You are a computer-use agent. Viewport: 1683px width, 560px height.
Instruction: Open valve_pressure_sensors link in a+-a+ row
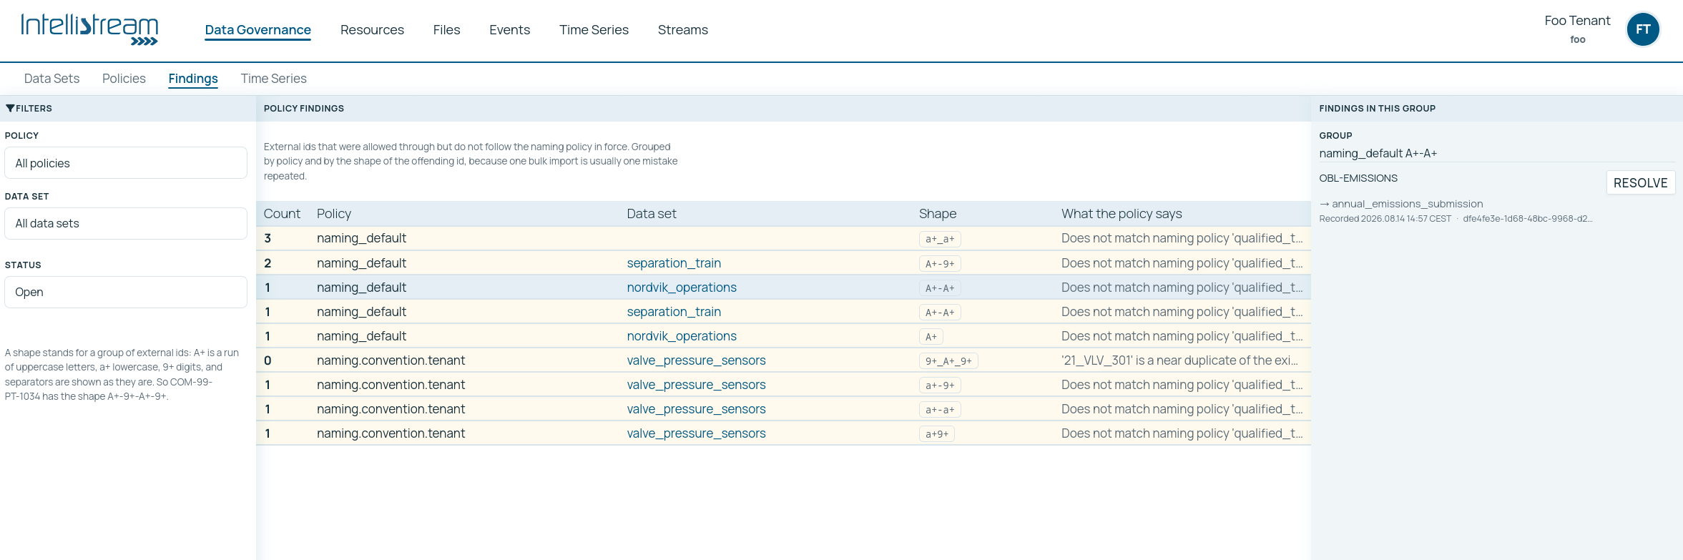(x=696, y=408)
